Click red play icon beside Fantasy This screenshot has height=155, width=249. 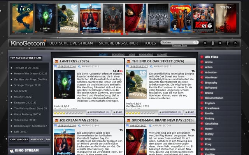tap(202, 119)
